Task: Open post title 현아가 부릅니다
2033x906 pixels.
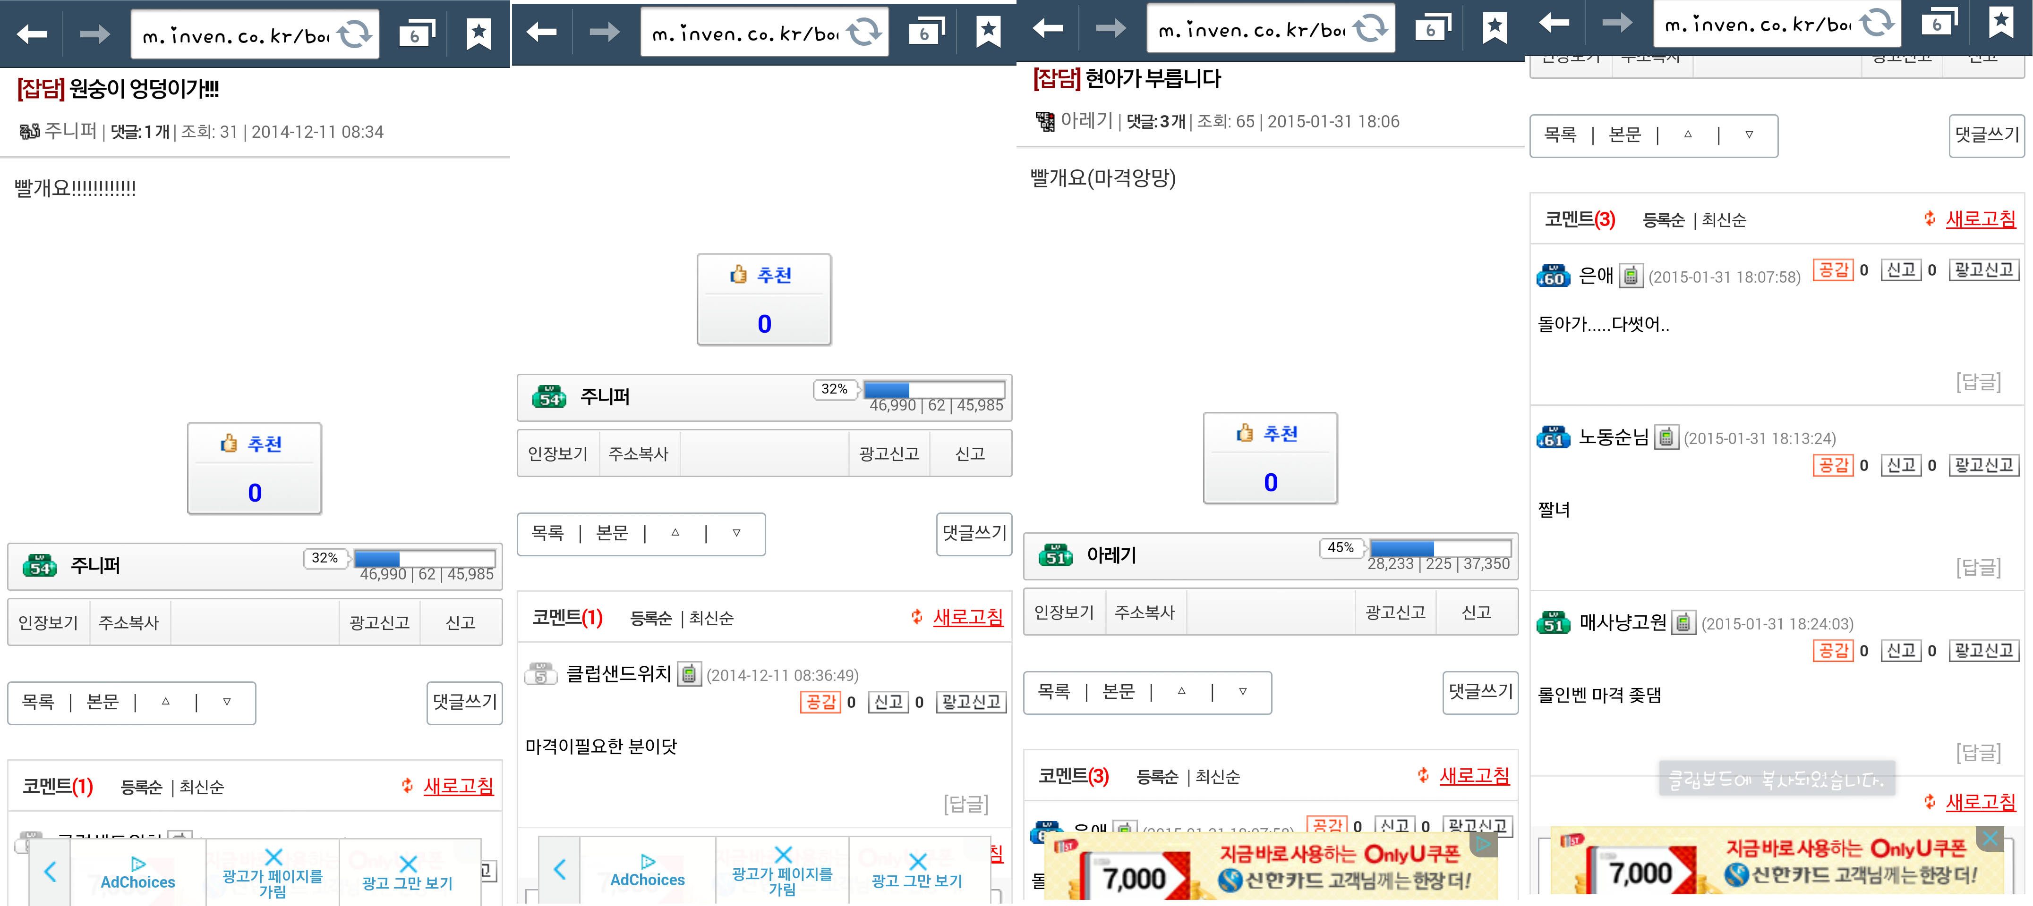Action: click(1152, 78)
